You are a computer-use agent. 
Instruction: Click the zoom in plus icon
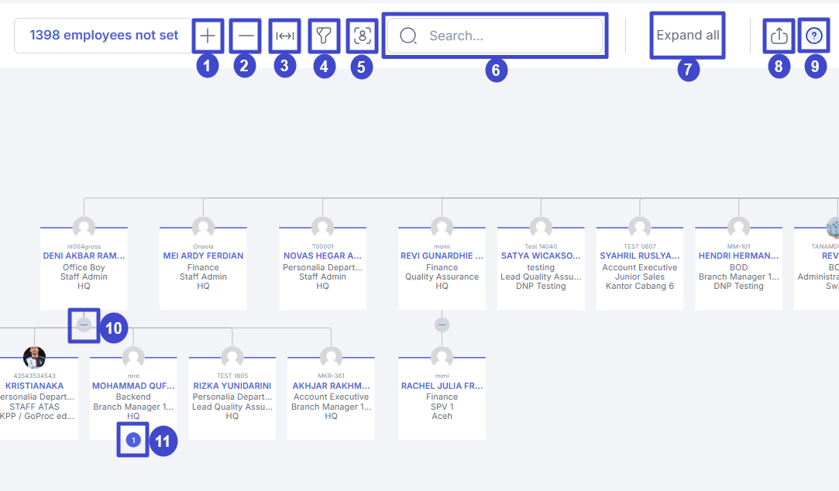[x=207, y=36]
